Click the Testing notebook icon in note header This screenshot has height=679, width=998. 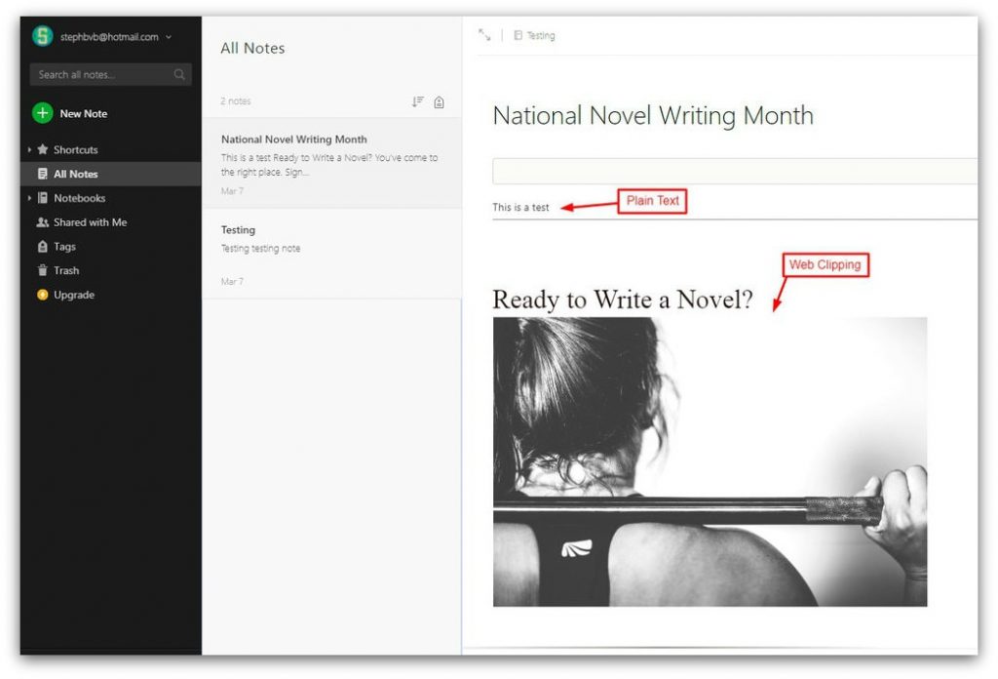tap(518, 36)
